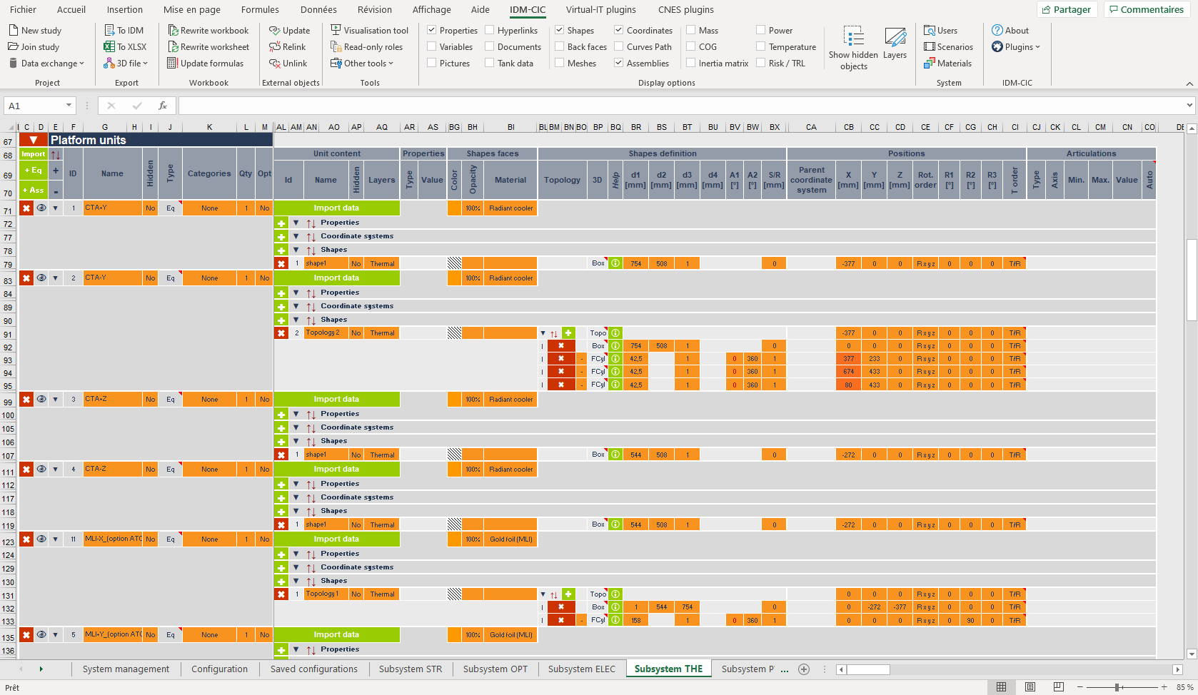Image resolution: width=1198 pixels, height=695 pixels.
Task: Open the Visualisation tool
Action: point(371,30)
